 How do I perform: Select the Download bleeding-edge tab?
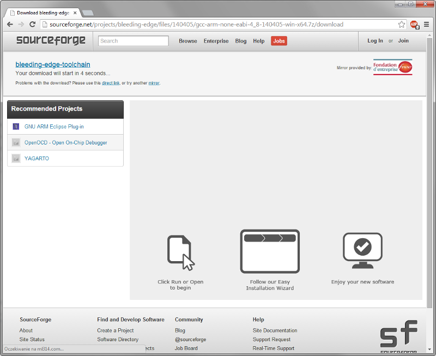point(43,13)
